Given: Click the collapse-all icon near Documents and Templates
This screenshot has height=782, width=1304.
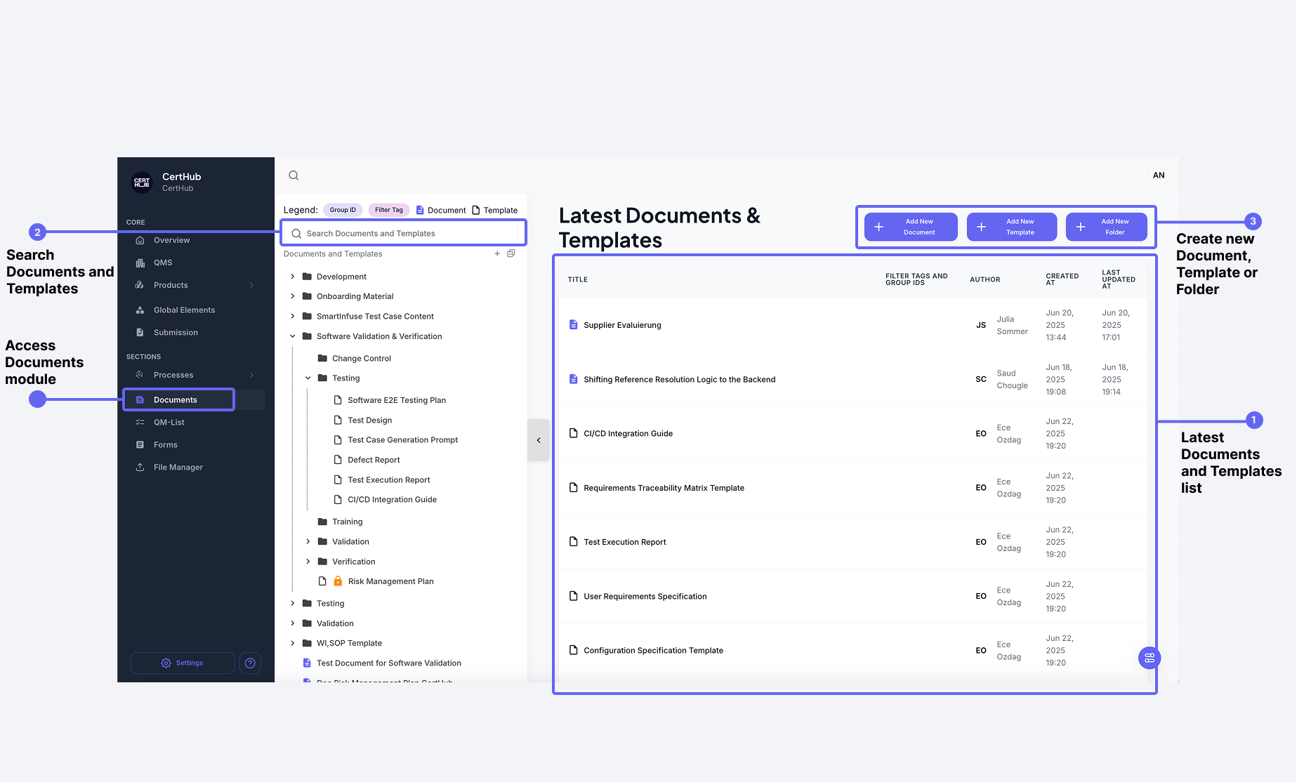Looking at the screenshot, I should (511, 253).
